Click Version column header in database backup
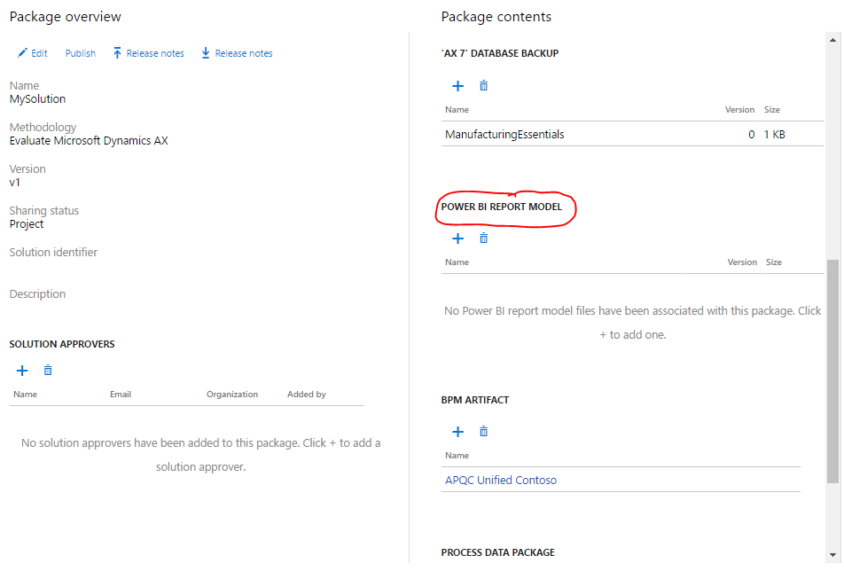Image resolution: width=844 pixels, height=571 pixels. (x=739, y=110)
